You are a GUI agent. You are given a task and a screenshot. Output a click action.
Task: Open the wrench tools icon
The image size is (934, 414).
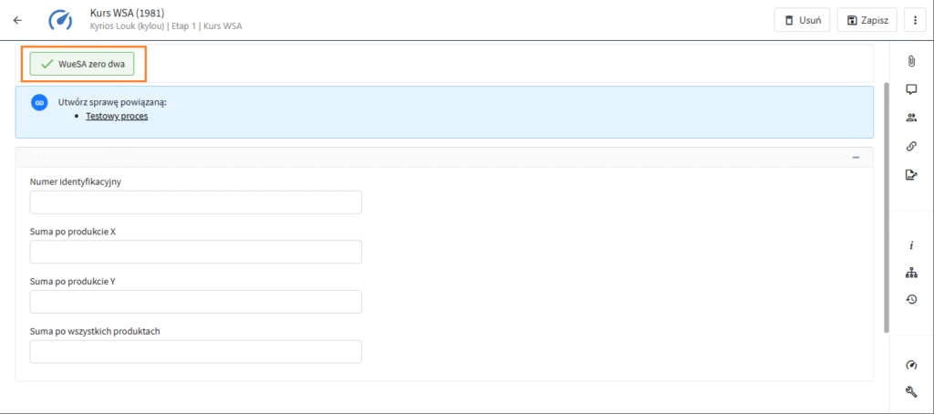[x=910, y=392]
